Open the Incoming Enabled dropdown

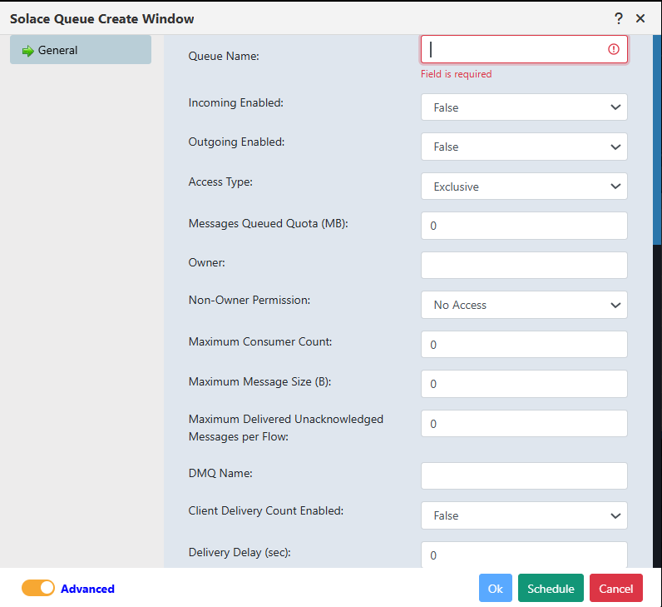(524, 107)
